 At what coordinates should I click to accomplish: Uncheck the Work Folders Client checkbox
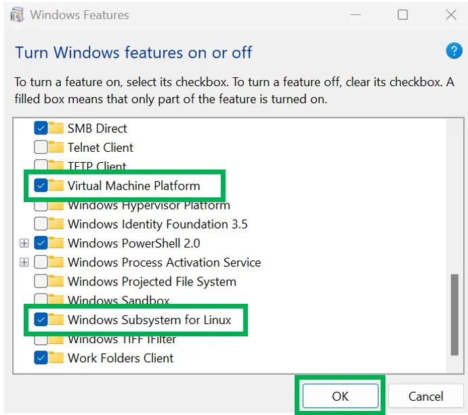[41, 357]
